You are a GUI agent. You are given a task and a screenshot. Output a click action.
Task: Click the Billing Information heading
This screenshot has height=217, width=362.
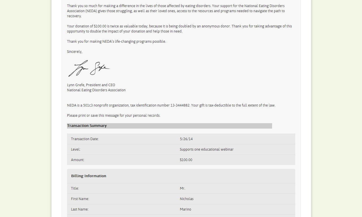point(89,176)
